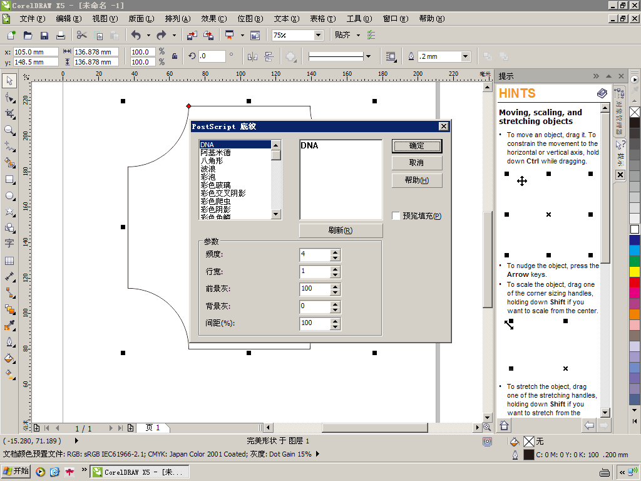Click the Import toolbar icon
Screen dimensions: 641x481
[x=192, y=35]
